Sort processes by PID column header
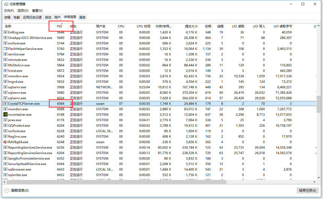 (60, 26)
